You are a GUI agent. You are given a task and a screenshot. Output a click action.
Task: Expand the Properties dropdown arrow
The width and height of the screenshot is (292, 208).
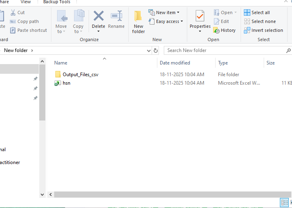[x=200, y=31]
